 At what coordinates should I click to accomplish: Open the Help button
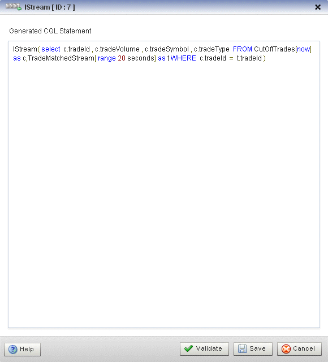[23, 349]
